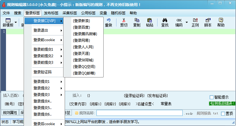Insert the {词库1} tag
The width and height of the screenshot is (236, 126).
click(x=96, y=104)
